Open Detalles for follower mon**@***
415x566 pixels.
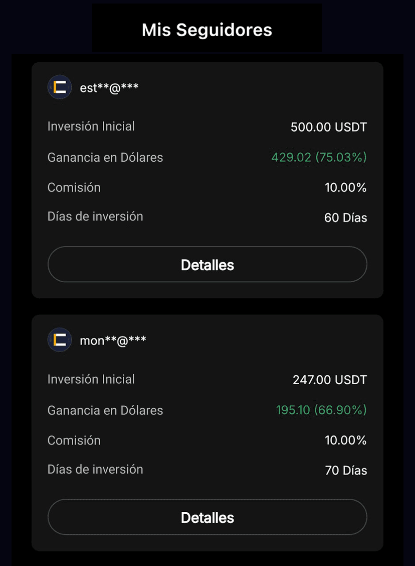[x=207, y=517]
